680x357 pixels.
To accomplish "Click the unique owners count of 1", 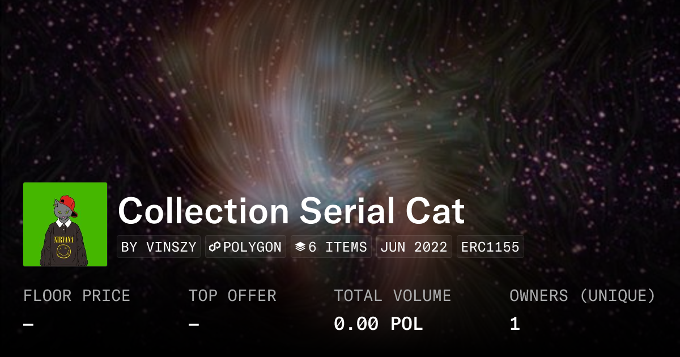I will [515, 324].
